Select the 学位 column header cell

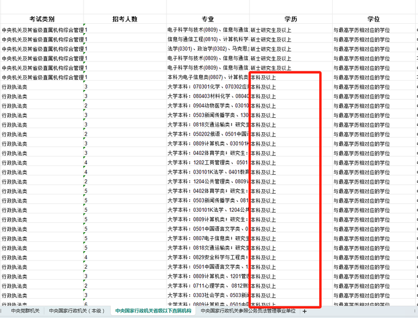373,19
